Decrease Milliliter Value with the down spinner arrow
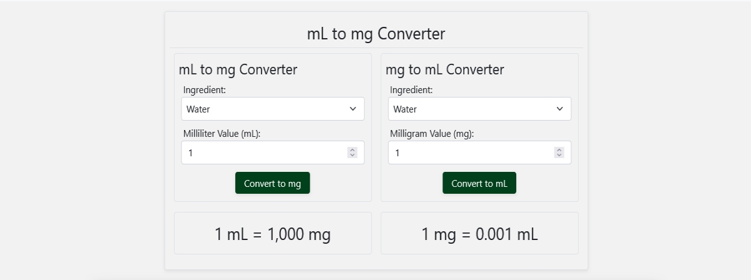 (x=352, y=155)
